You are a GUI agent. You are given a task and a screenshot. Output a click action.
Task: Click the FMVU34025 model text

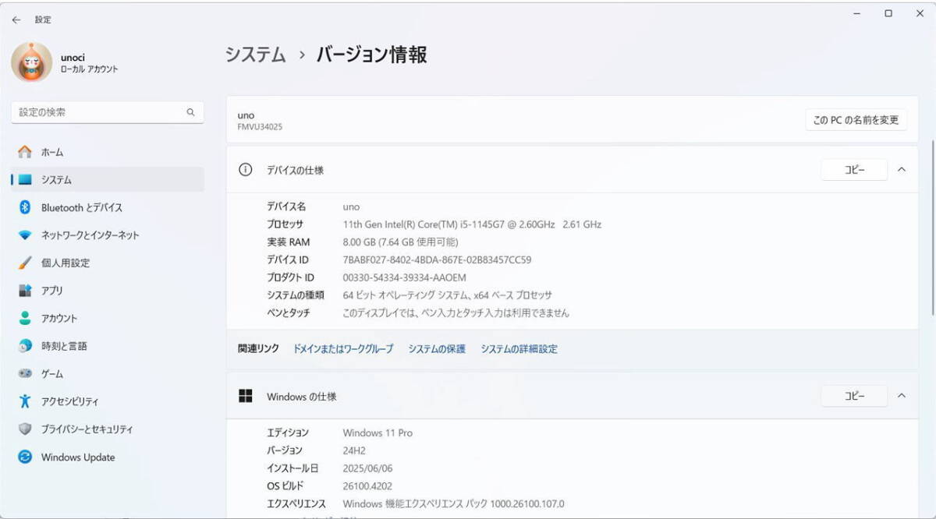click(260, 126)
